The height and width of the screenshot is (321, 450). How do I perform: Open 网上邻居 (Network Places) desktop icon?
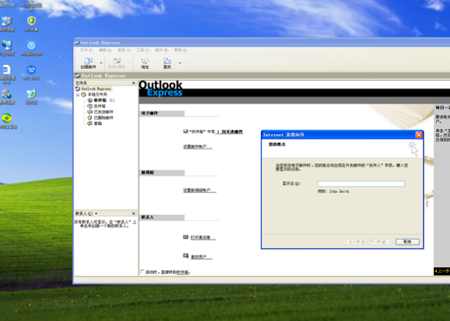point(7,48)
